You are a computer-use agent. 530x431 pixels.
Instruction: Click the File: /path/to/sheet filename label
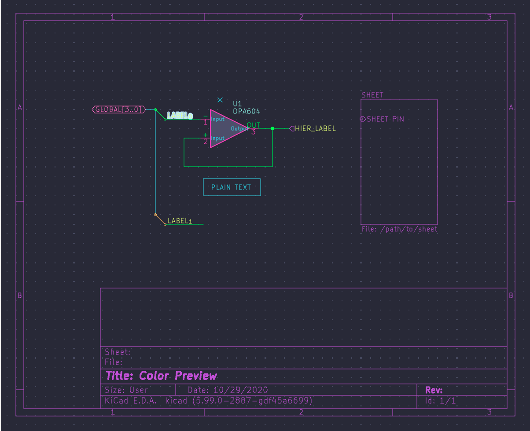coord(399,229)
